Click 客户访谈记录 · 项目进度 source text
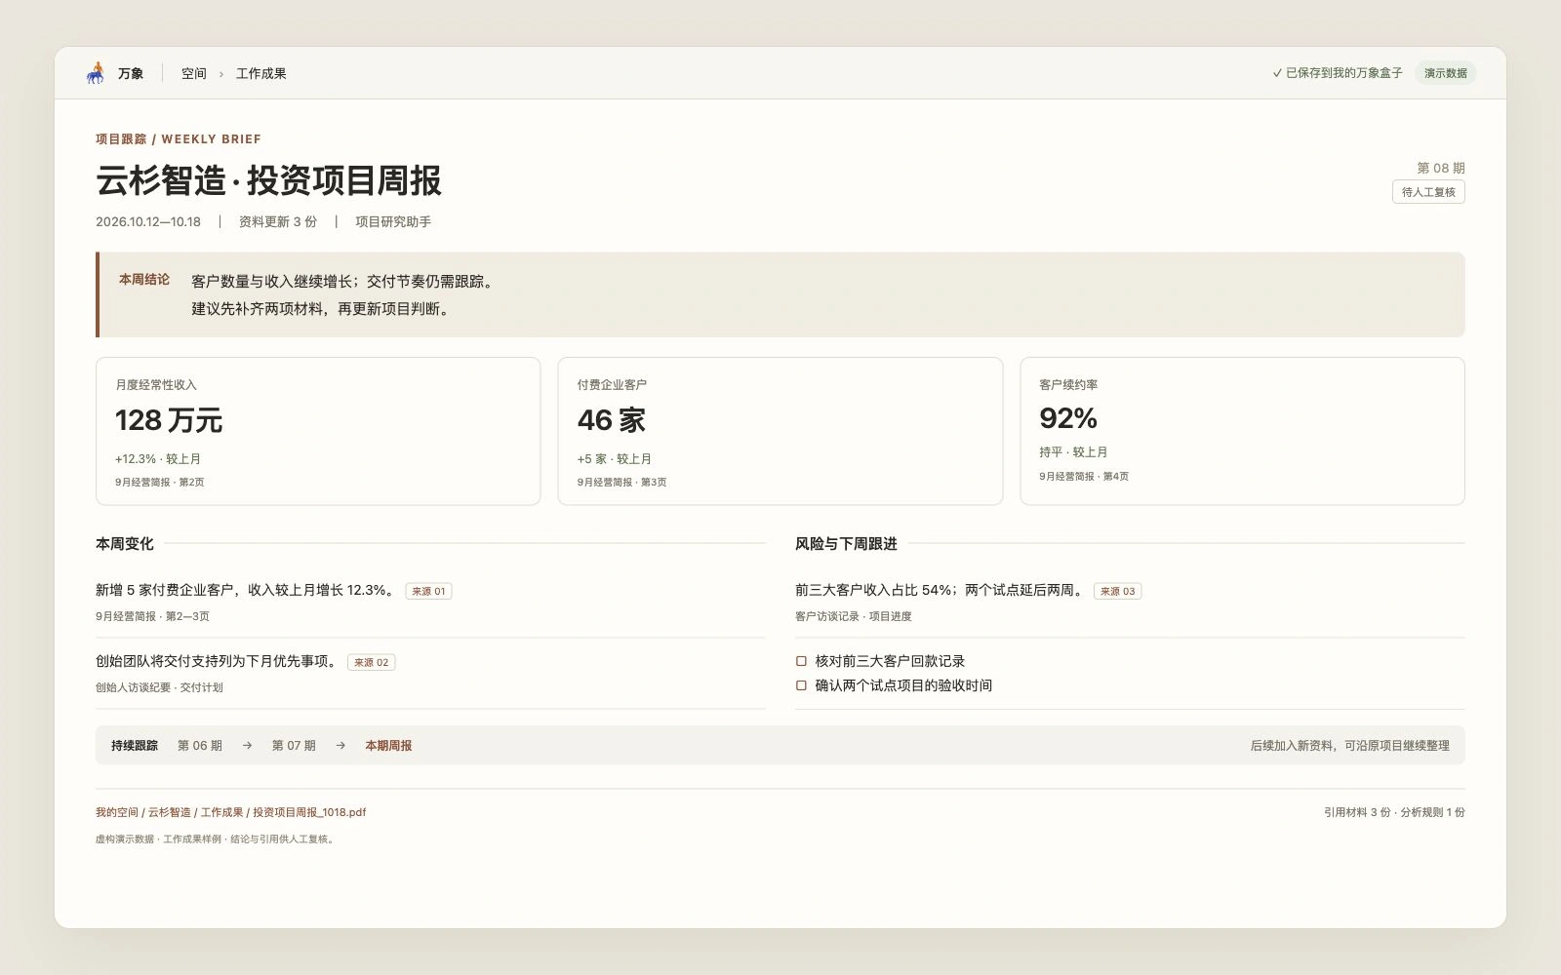The width and height of the screenshot is (1561, 975). coord(854,616)
